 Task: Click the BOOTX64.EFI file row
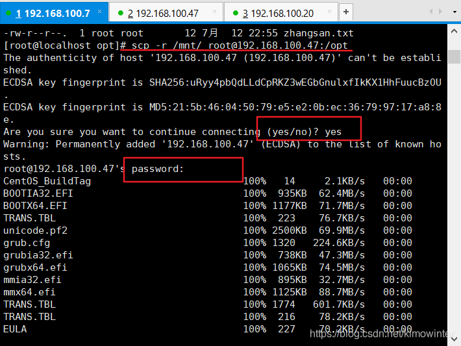click(x=208, y=206)
